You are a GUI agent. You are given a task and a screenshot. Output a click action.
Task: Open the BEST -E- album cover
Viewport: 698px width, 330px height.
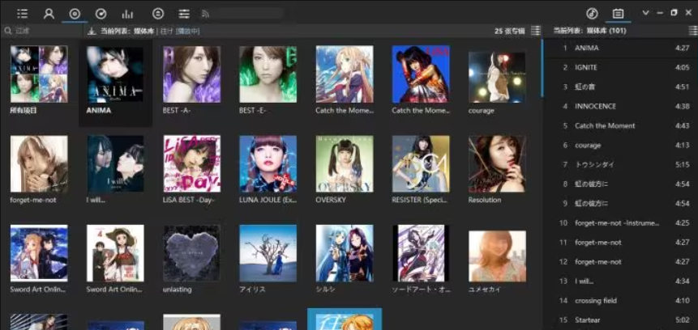coord(268,74)
